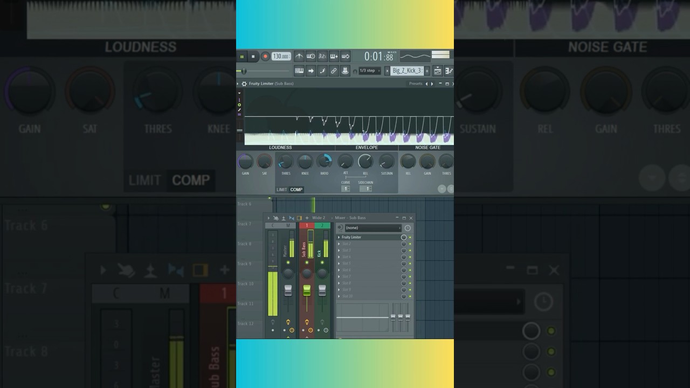Toggle the metronome icon

tap(299, 56)
